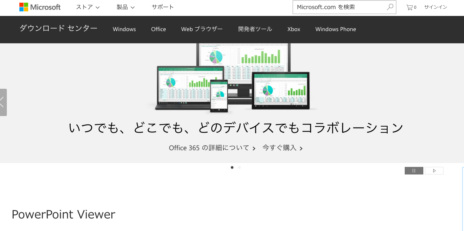Select the second carousel dot
This screenshot has height=231, width=464.
(239, 167)
